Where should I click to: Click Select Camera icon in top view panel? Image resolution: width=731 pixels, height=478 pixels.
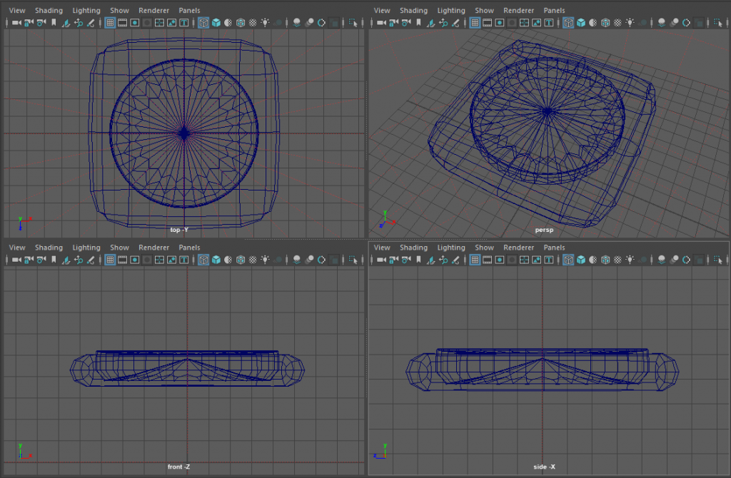pyautogui.click(x=15, y=23)
